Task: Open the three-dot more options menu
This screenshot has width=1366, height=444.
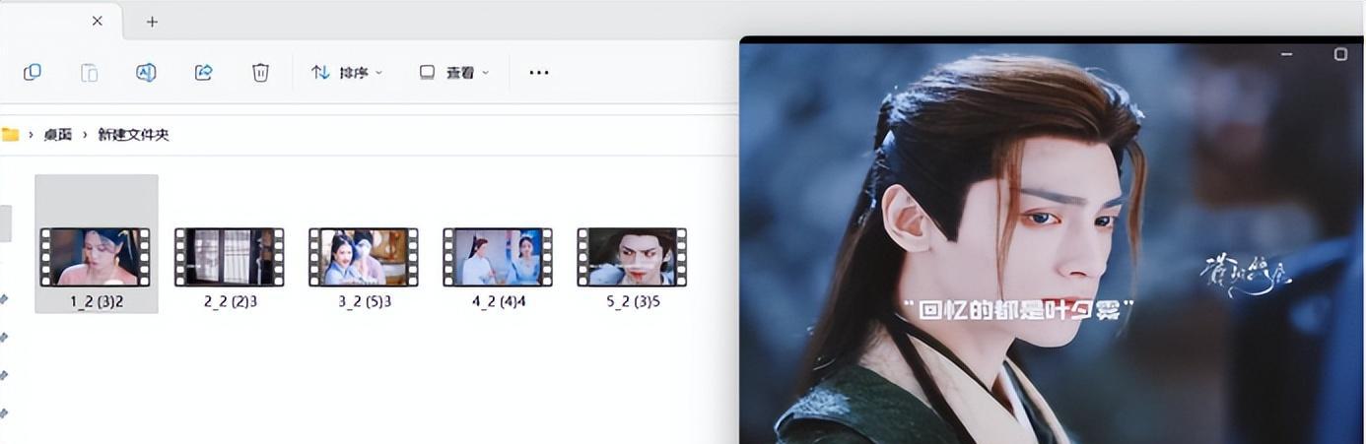Action: tap(538, 72)
